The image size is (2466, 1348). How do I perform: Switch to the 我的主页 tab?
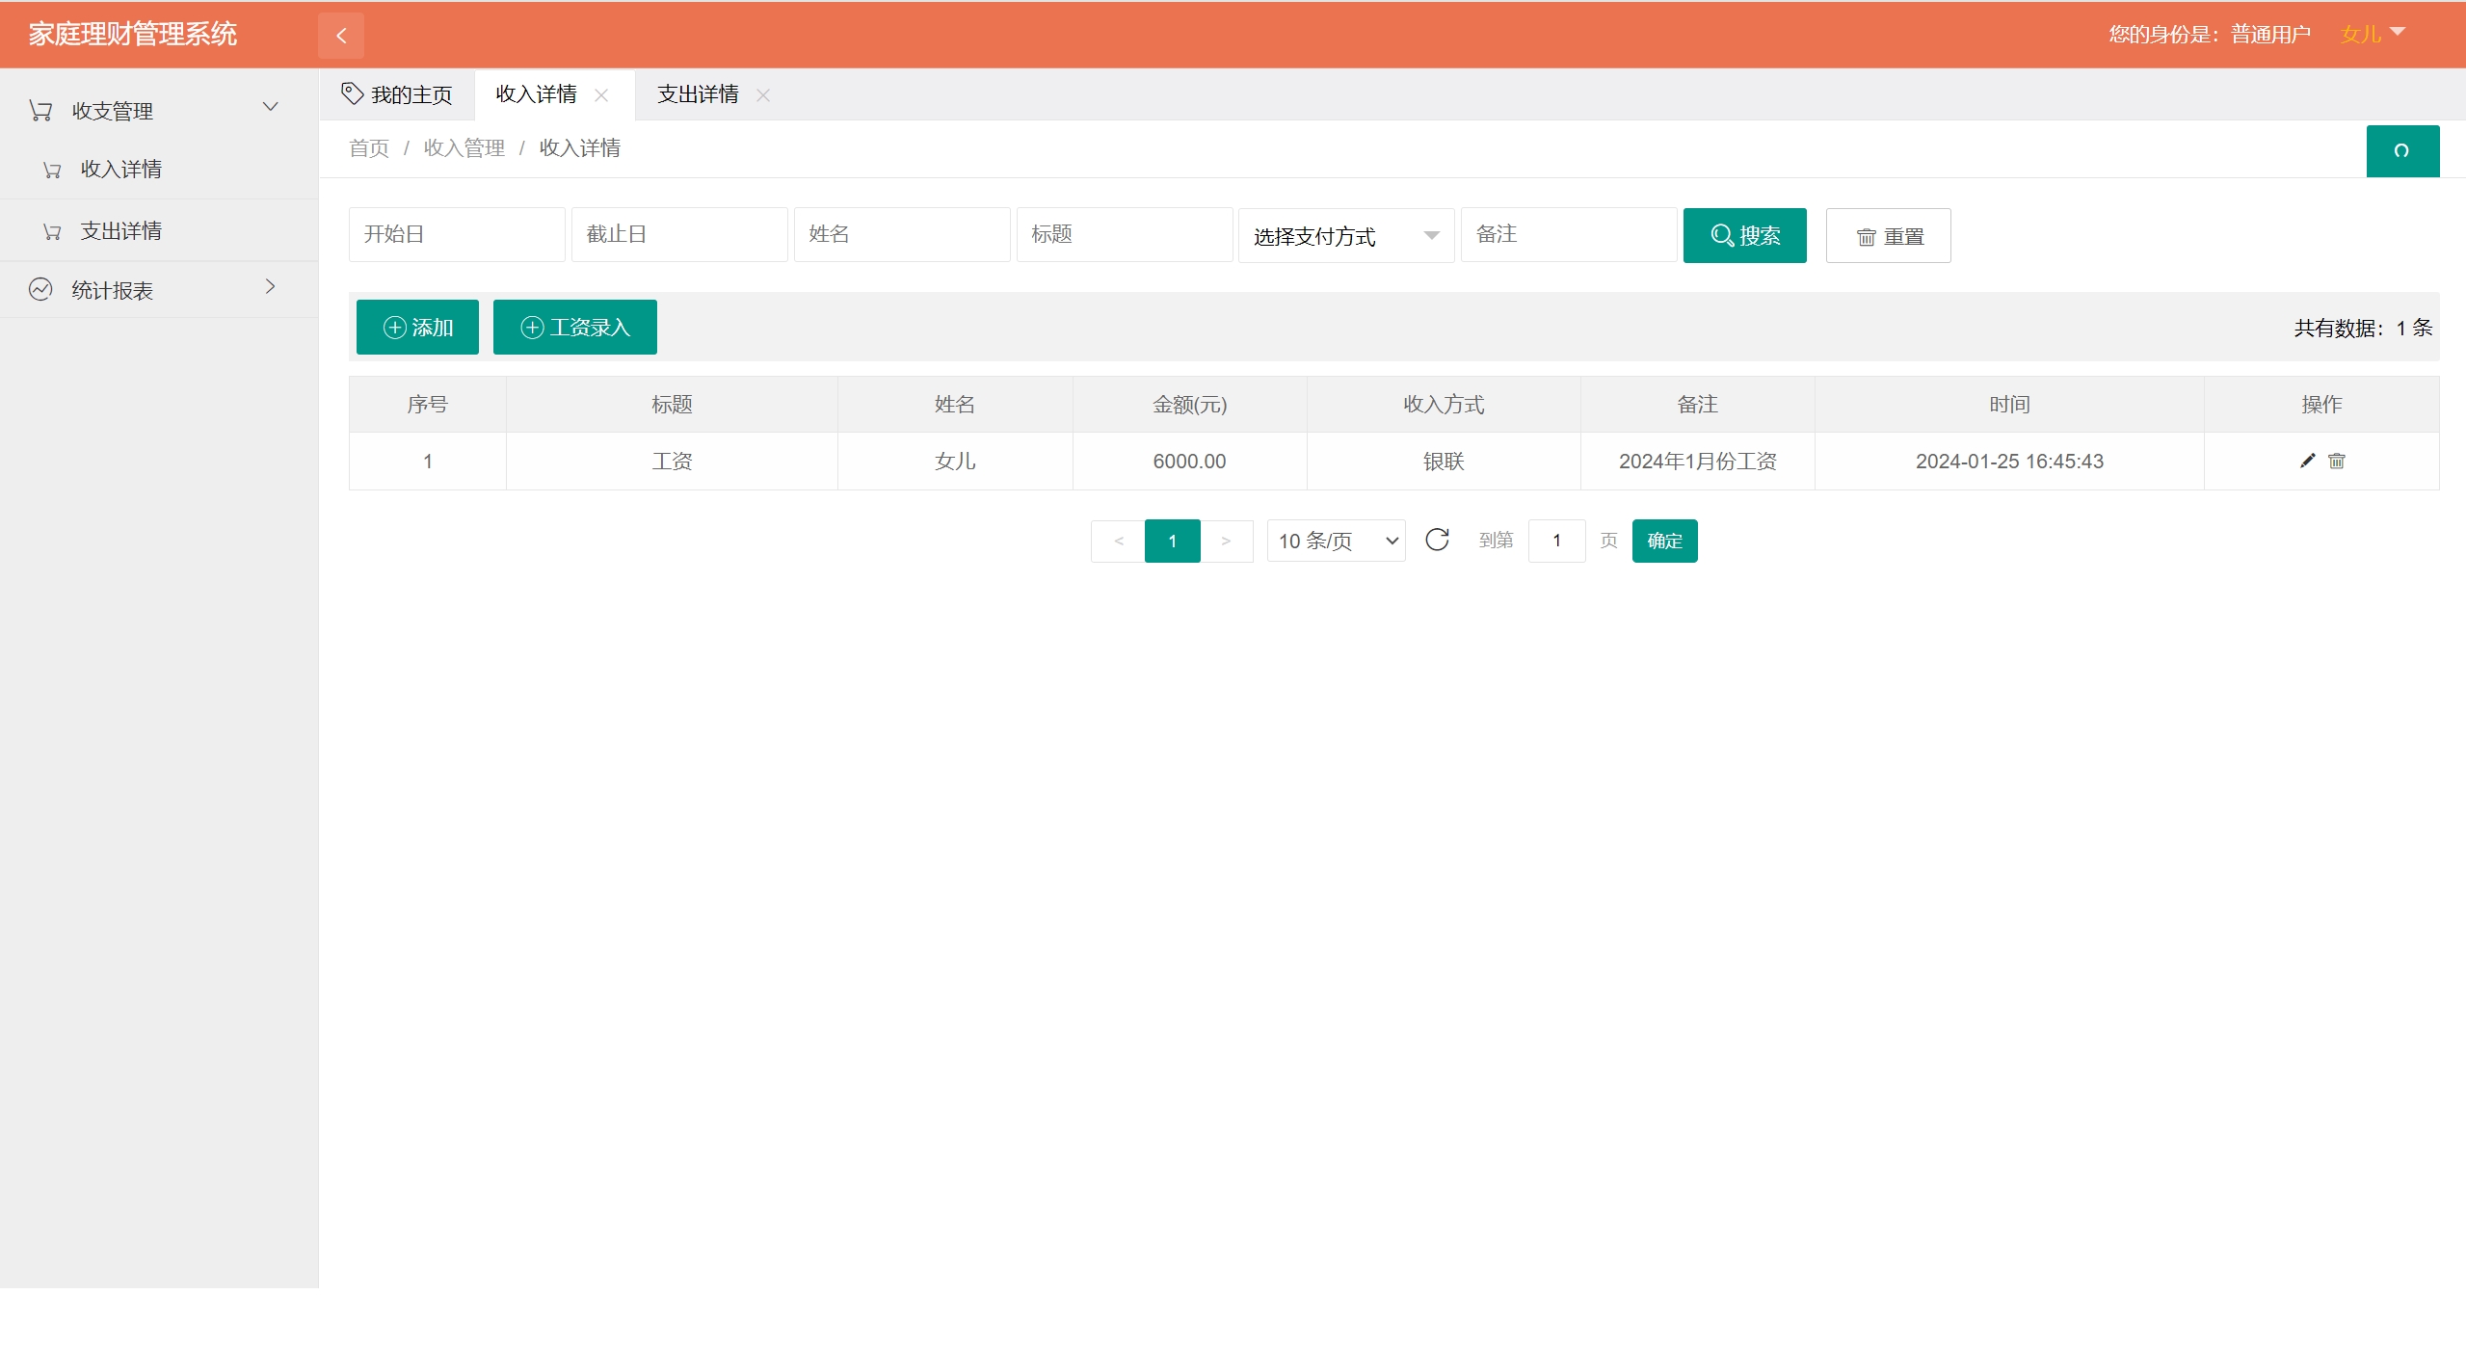click(397, 94)
